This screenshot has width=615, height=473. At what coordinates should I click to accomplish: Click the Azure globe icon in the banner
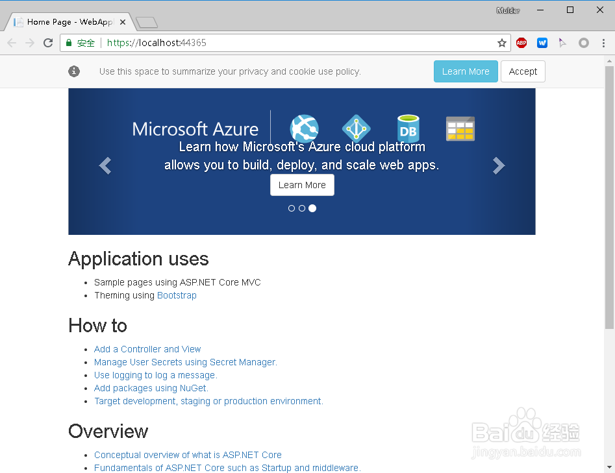point(304,128)
